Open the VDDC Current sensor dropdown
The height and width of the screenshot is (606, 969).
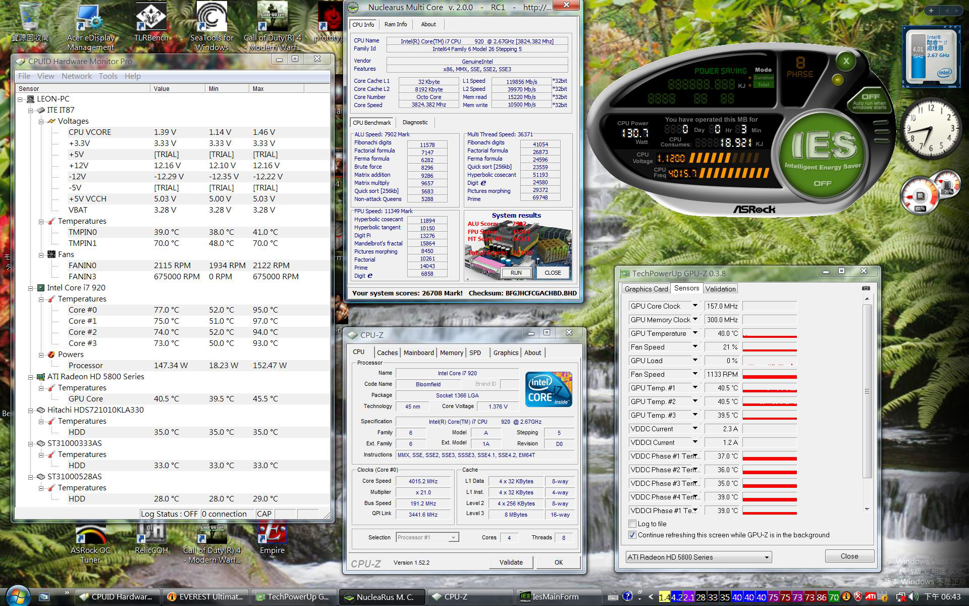[695, 429]
